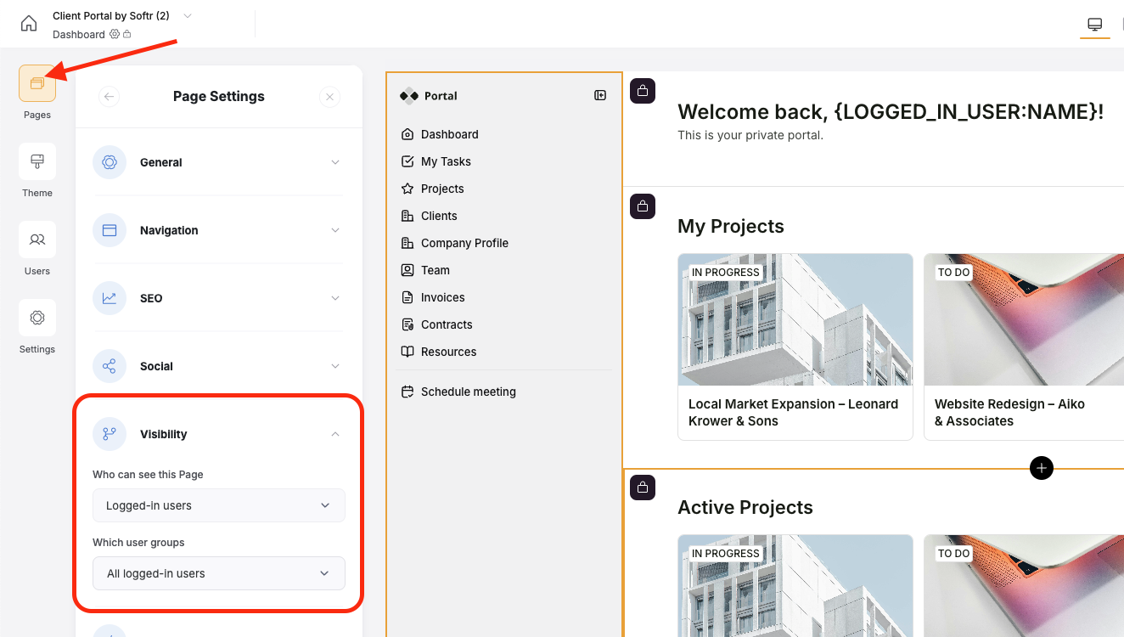Click the SEO chart icon
Image resolution: width=1124 pixels, height=637 pixels.
pos(110,298)
